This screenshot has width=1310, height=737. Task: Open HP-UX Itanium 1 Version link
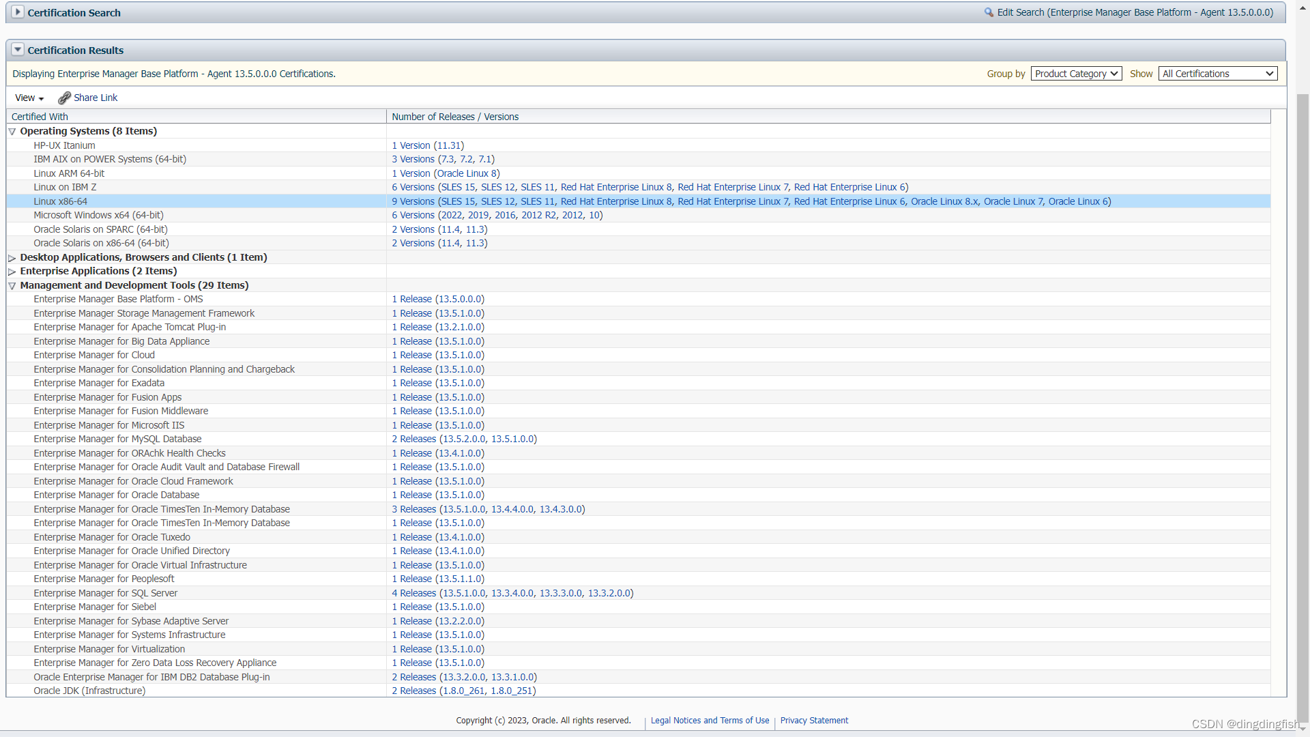point(411,145)
